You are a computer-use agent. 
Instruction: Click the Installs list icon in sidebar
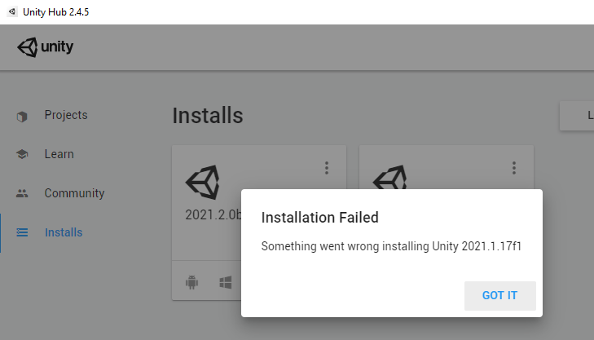(x=22, y=232)
